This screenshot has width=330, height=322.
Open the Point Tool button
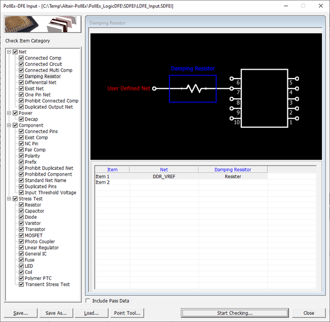point(127,313)
